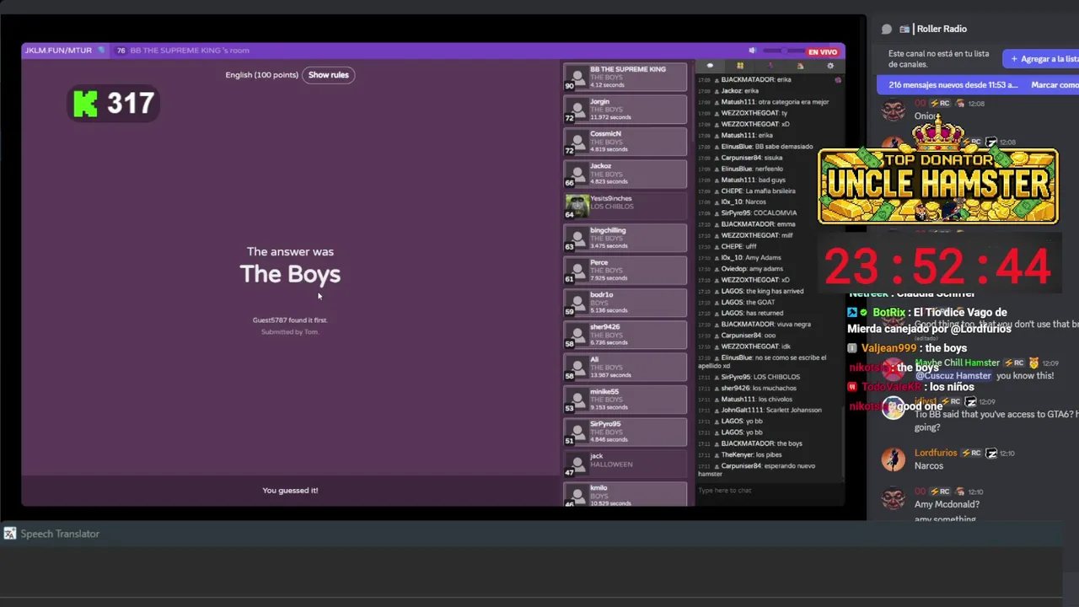This screenshot has width=1079, height=607.
Task: Click kmilo player name
Action: pos(599,488)
